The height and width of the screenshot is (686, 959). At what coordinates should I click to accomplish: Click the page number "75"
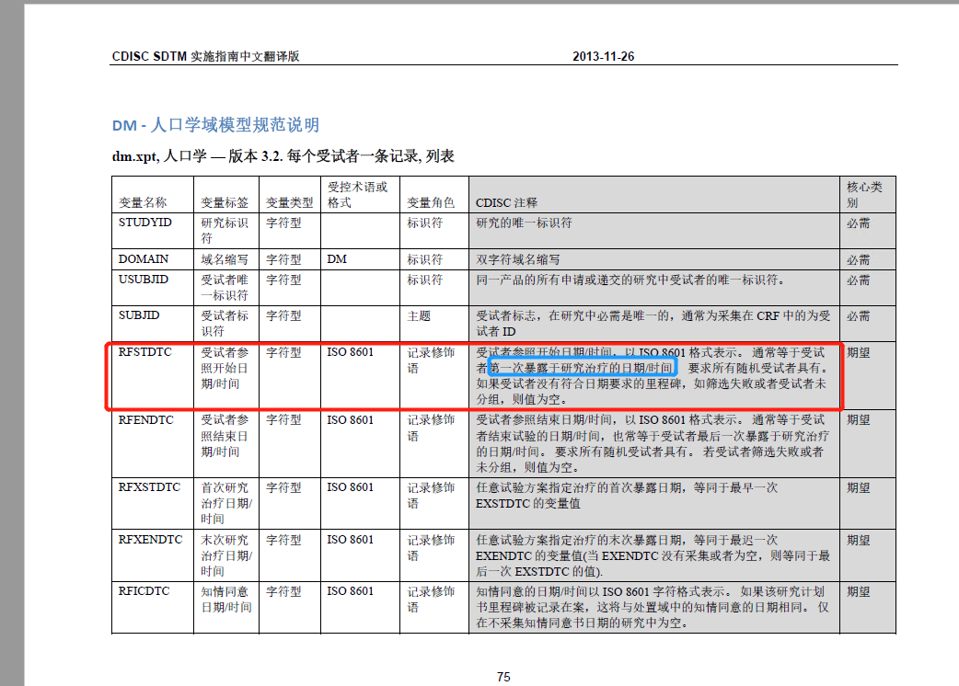click(503, 677)
